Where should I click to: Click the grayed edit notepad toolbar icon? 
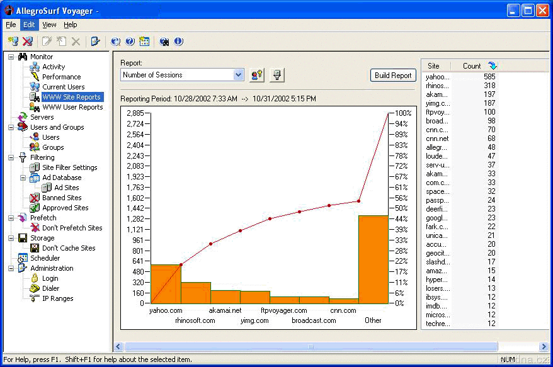pos(47,42)
